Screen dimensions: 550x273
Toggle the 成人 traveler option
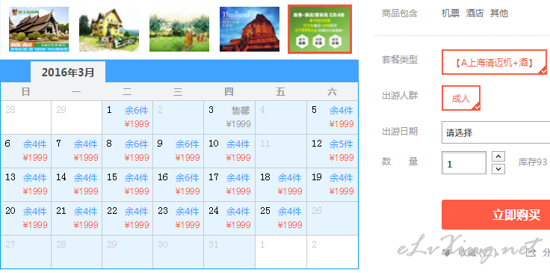pyautogui.click(x=461, y=98)
